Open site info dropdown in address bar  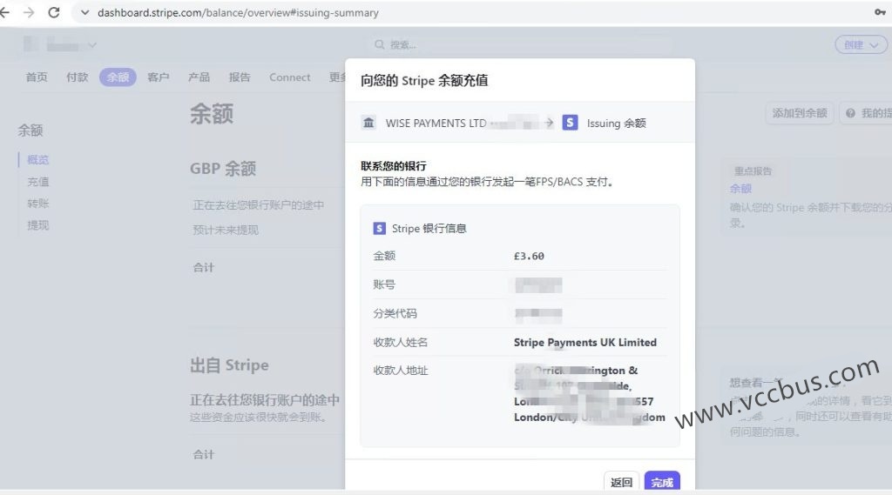[x=84, y=13]
